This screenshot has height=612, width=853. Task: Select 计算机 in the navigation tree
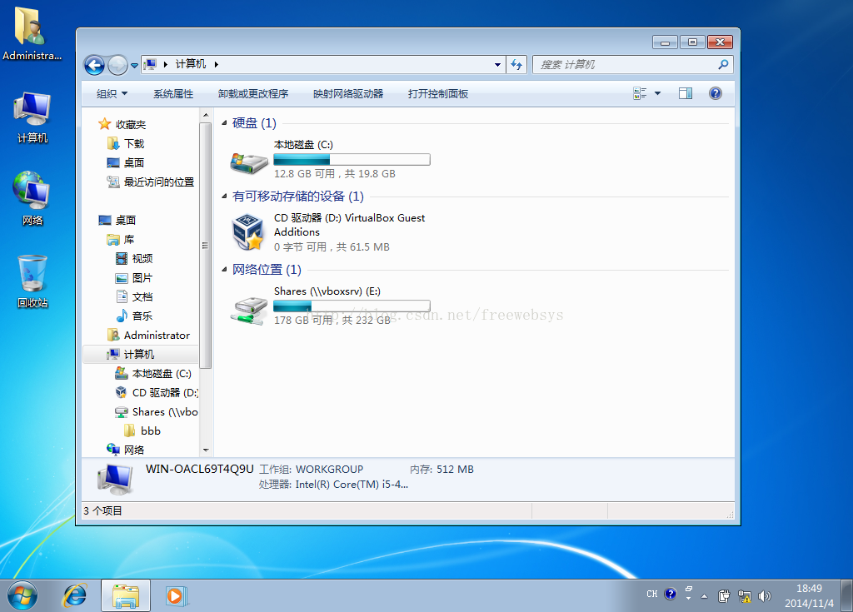coord(139,354)
